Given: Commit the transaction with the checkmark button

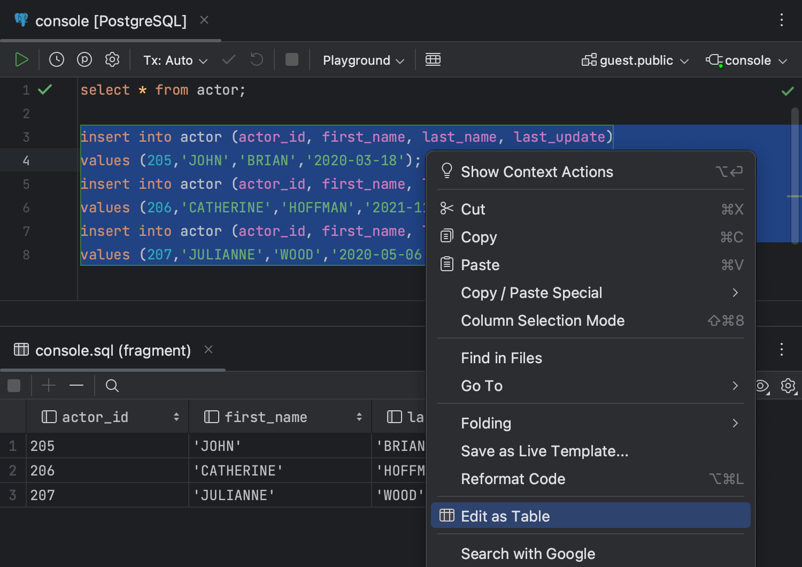Looking at the screenshot, I should point(228,59).
